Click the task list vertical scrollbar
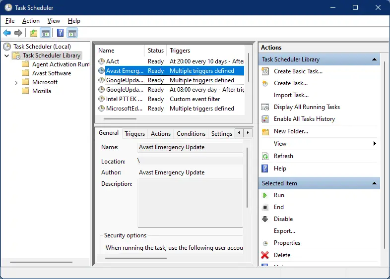 pos(248,67)
